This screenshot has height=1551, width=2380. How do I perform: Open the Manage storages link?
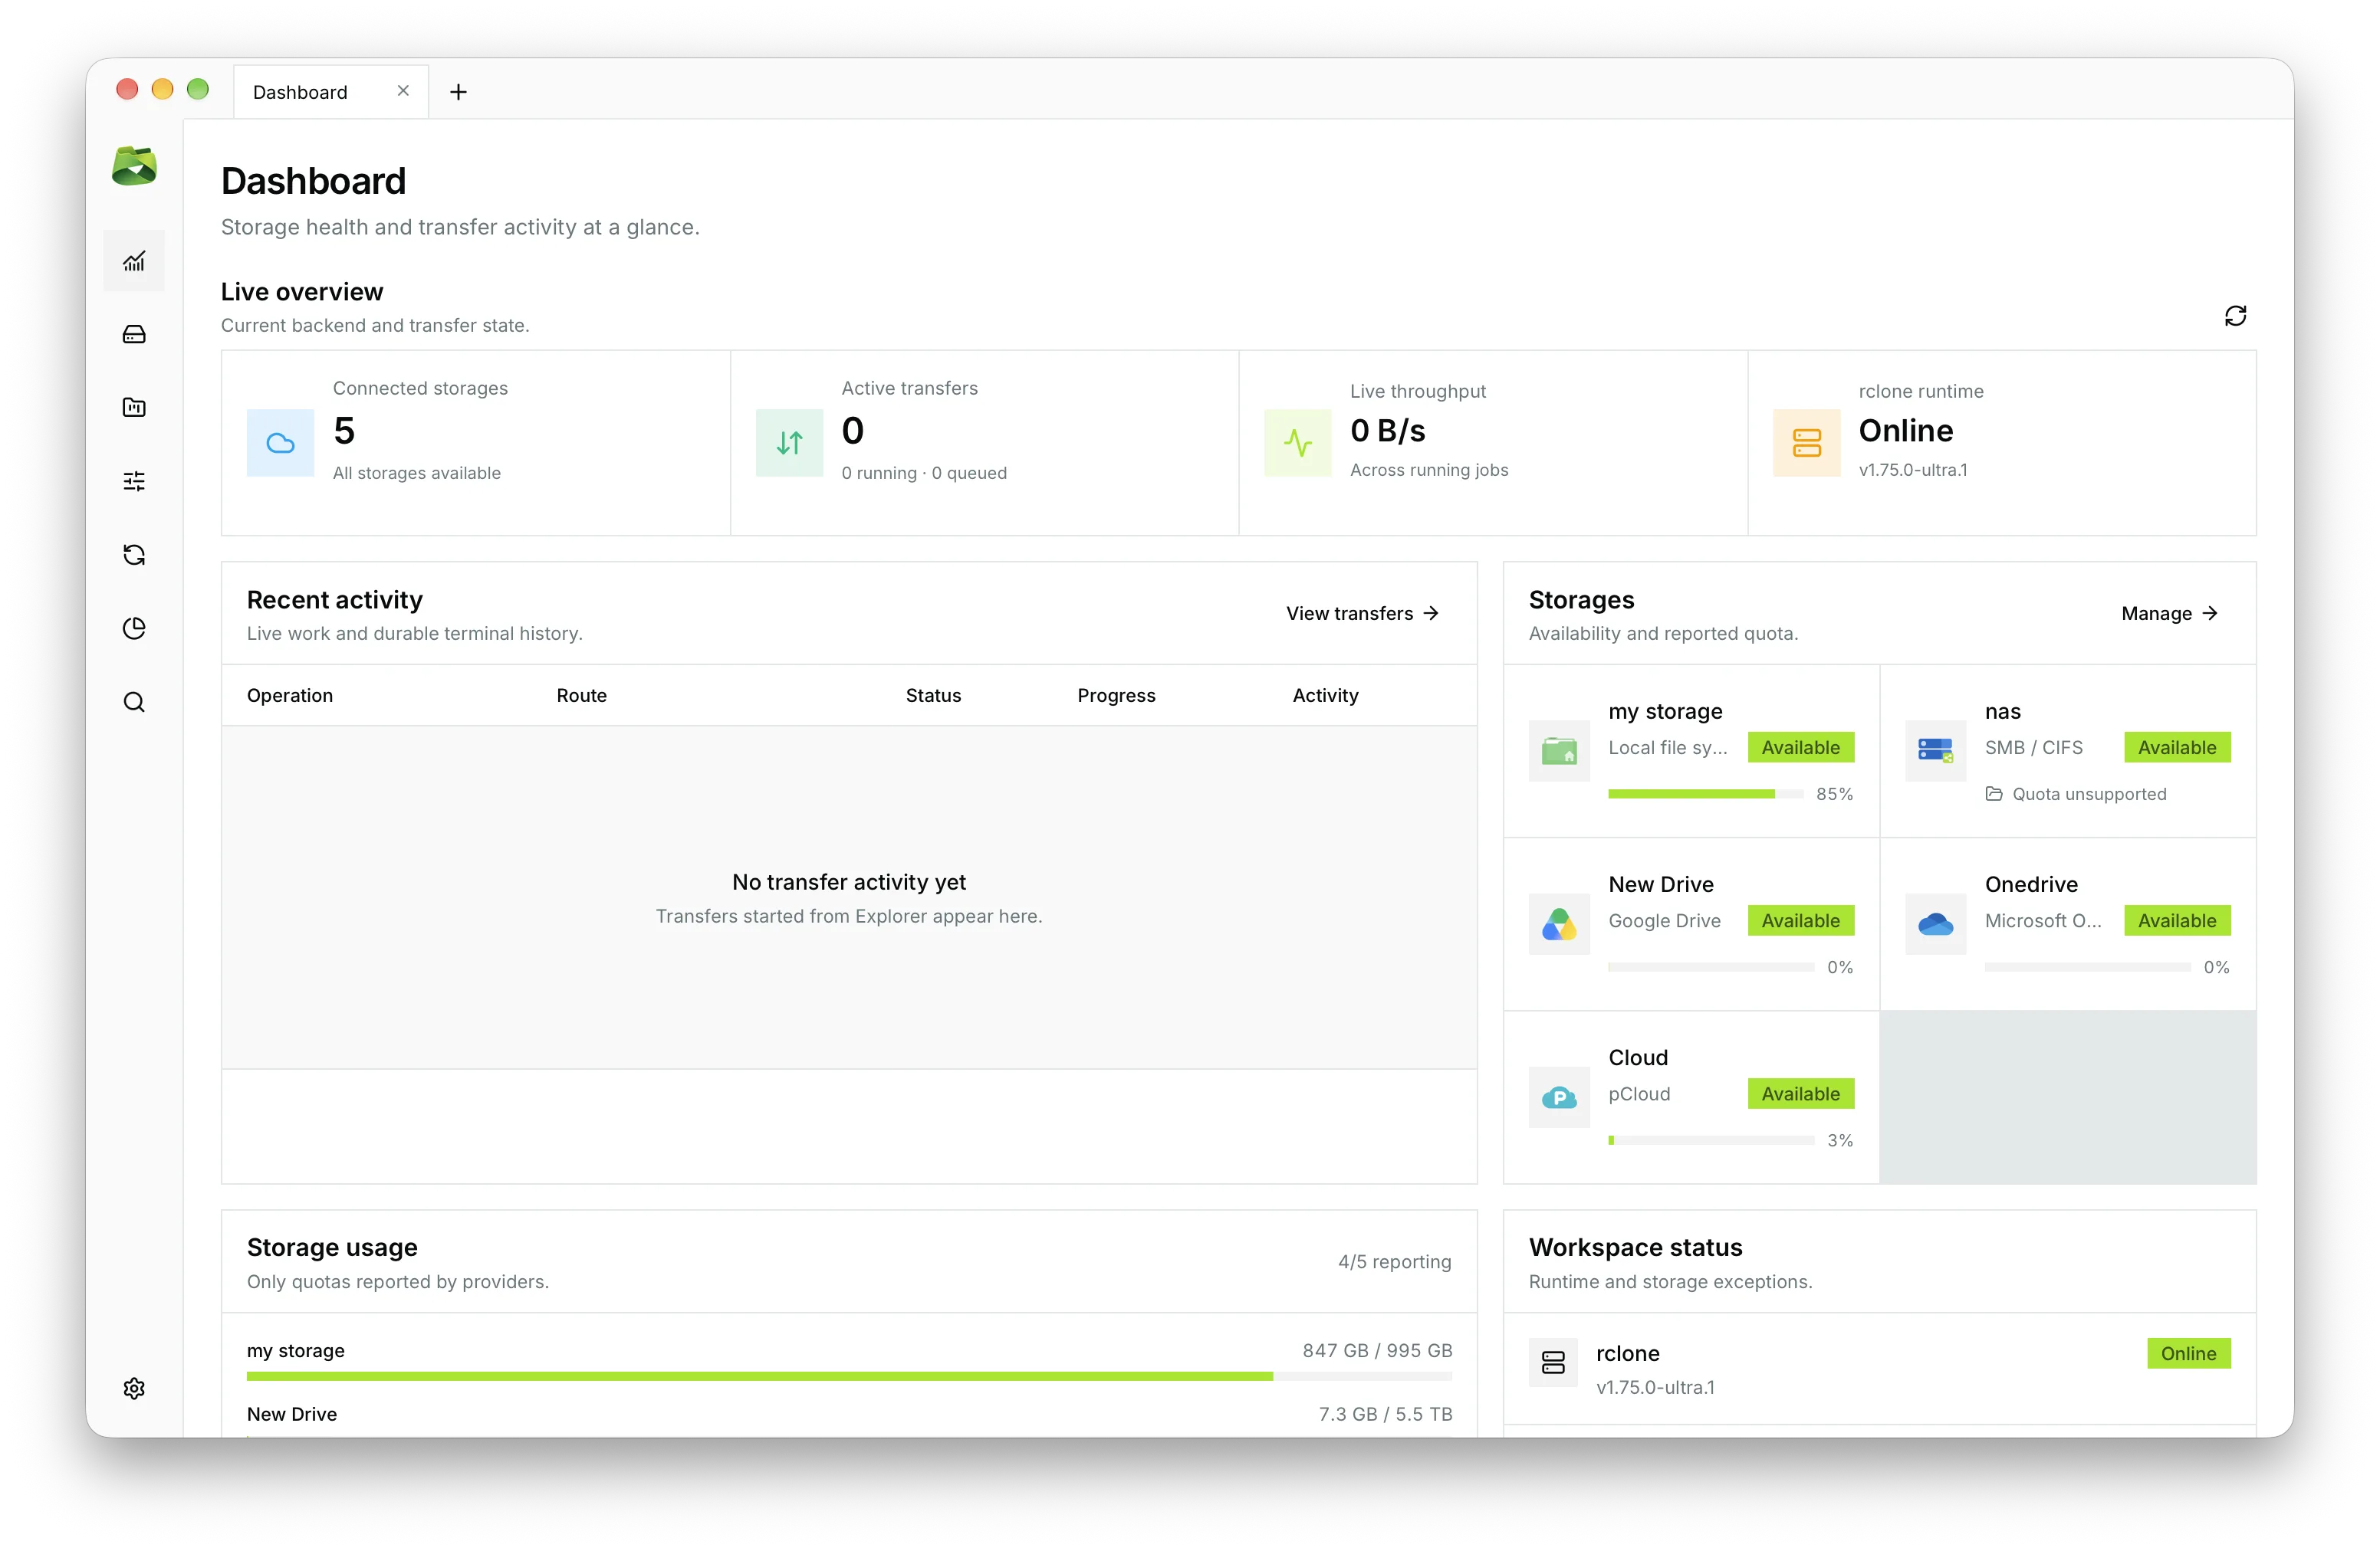coord(2169,612)
